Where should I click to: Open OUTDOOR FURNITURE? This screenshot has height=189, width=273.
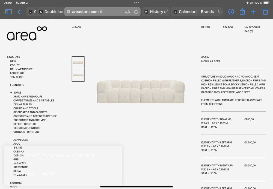(26, 132)
